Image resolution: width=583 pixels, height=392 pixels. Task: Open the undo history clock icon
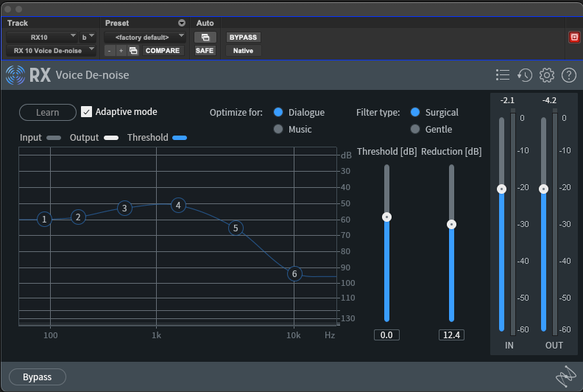[x=525, y=74]
